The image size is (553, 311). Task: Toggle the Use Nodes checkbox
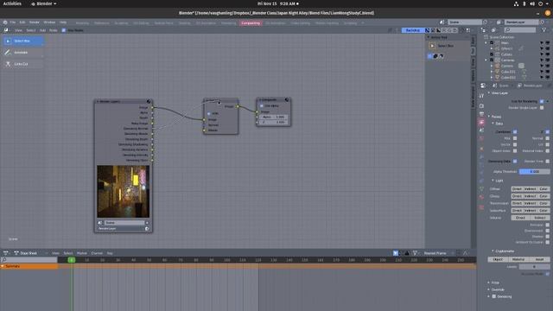tap(64, 30)
